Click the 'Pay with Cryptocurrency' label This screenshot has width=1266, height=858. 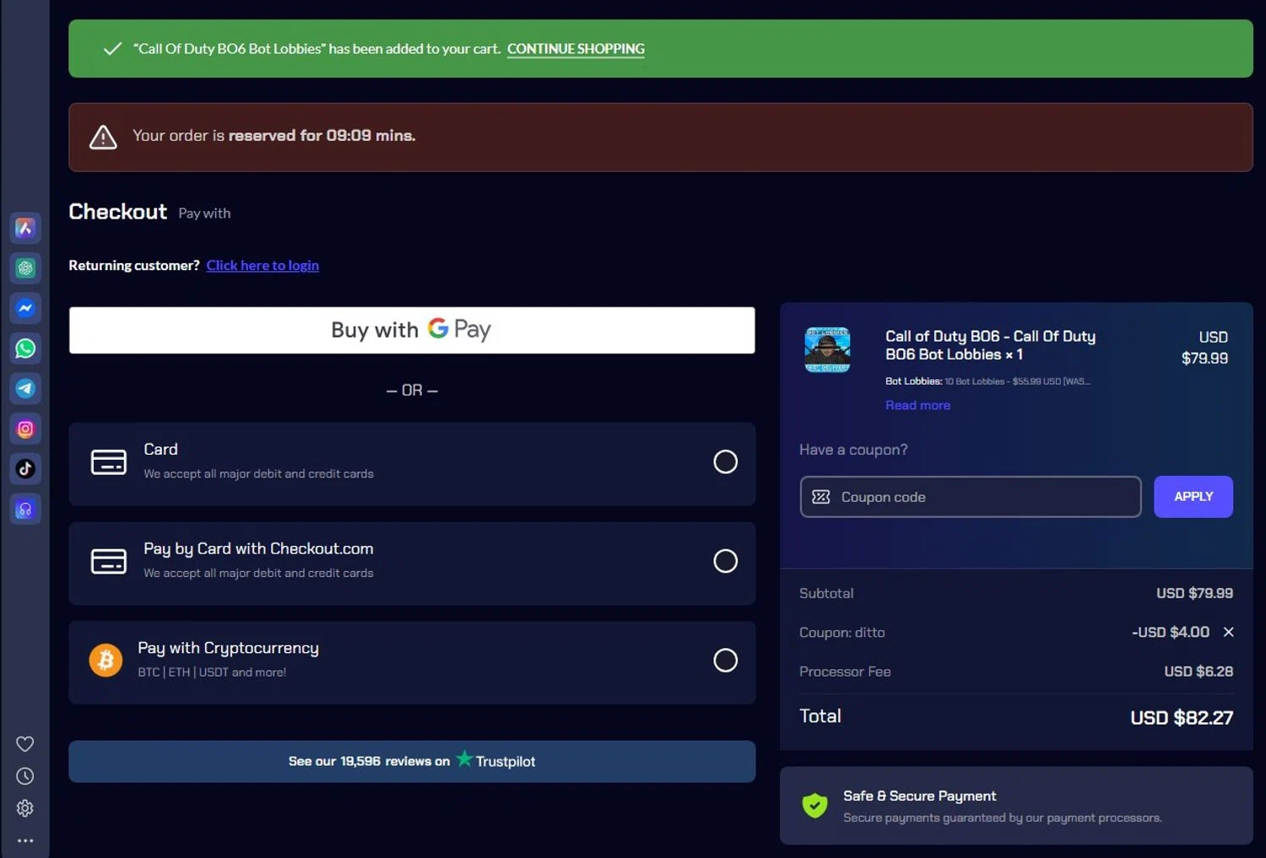(228, 648)
